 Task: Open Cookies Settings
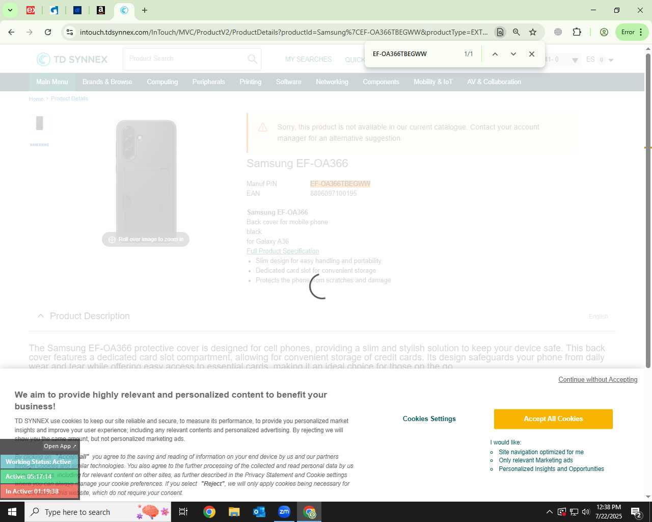429,419
